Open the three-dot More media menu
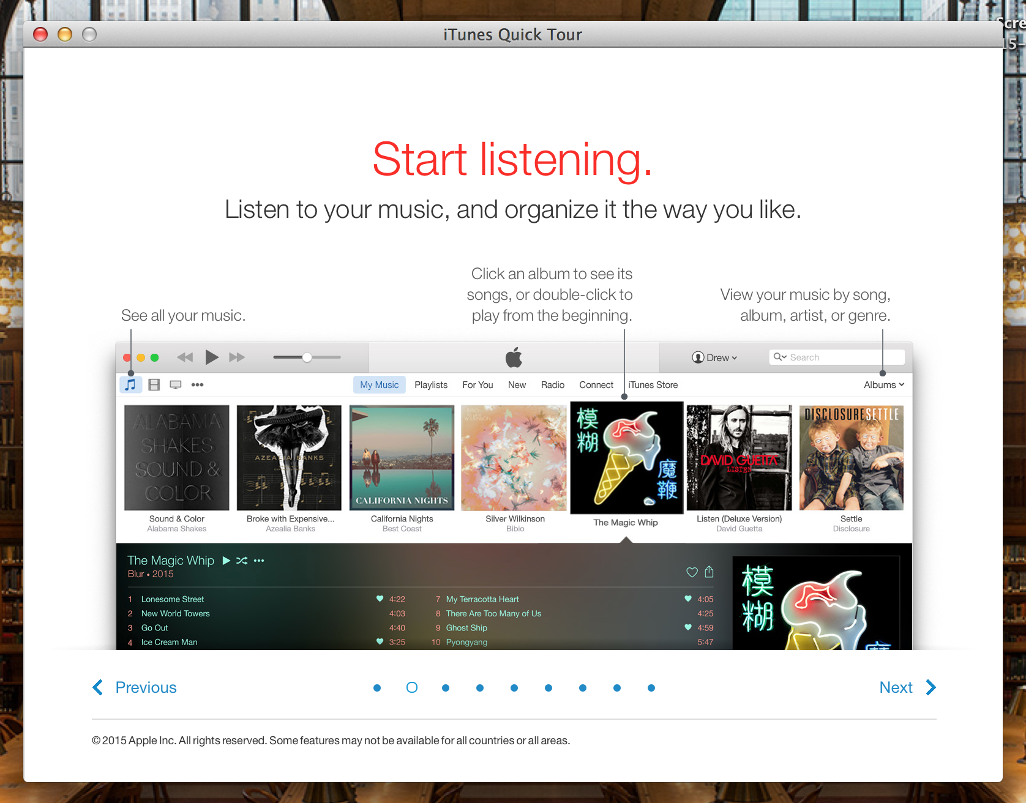 [x=197, y=385]
